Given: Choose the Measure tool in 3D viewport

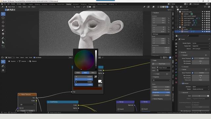Looking at the screenshot, I should pos(3,42).
